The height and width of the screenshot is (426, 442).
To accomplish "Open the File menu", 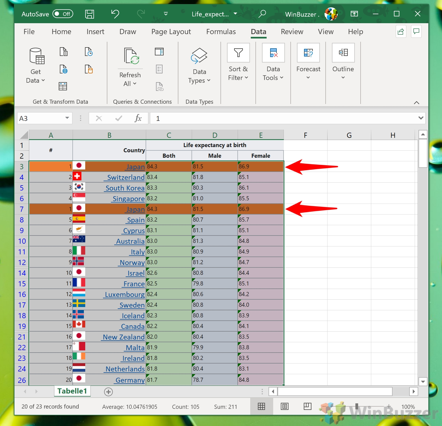I will coord(29,32).
